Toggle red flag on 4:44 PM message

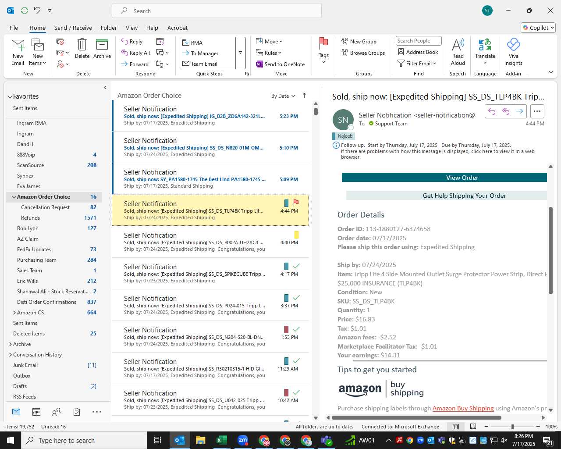tap(296, 203)
